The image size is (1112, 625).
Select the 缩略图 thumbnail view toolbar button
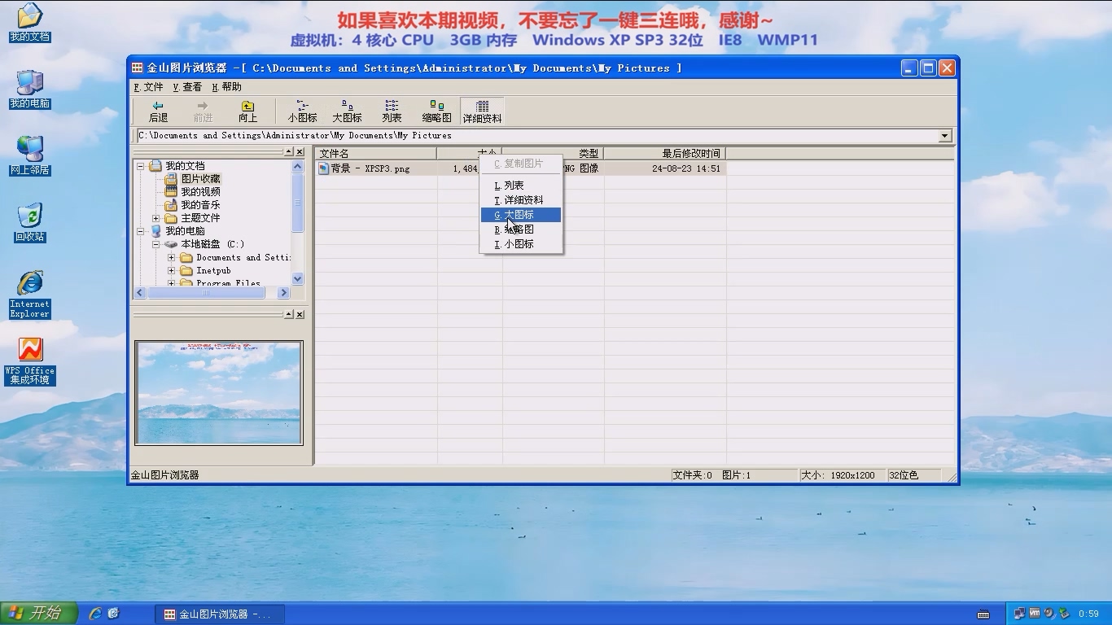(436, 111)
